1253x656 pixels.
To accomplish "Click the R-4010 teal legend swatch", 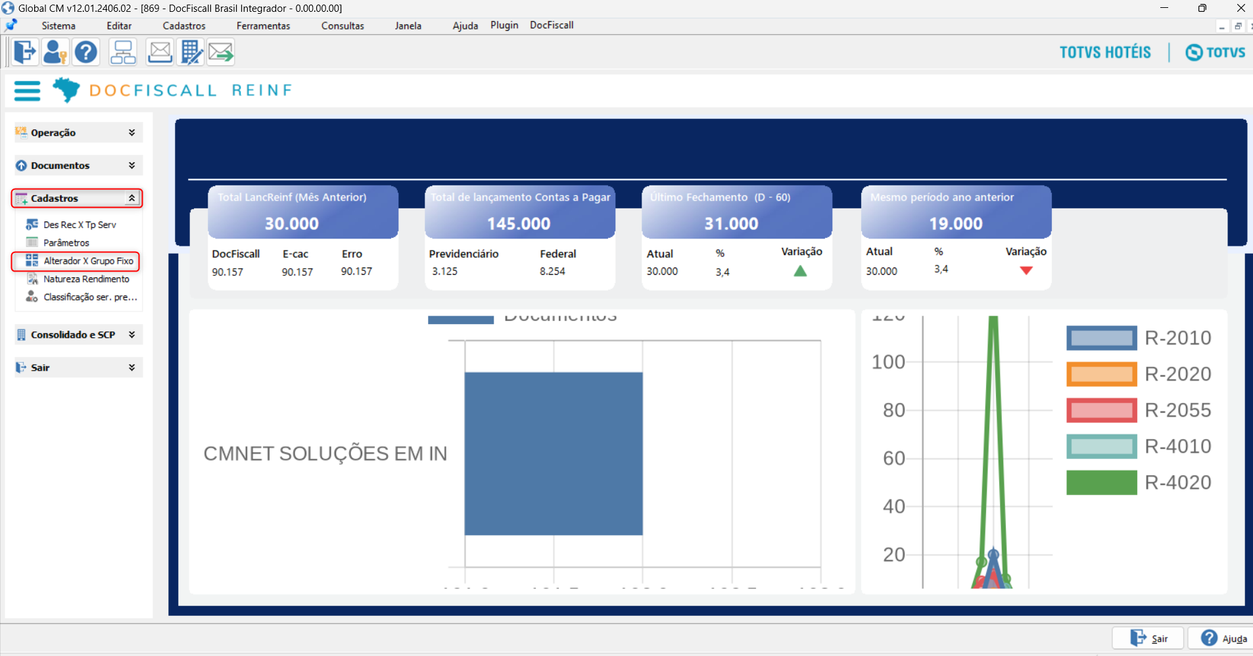I will 1102,447.
